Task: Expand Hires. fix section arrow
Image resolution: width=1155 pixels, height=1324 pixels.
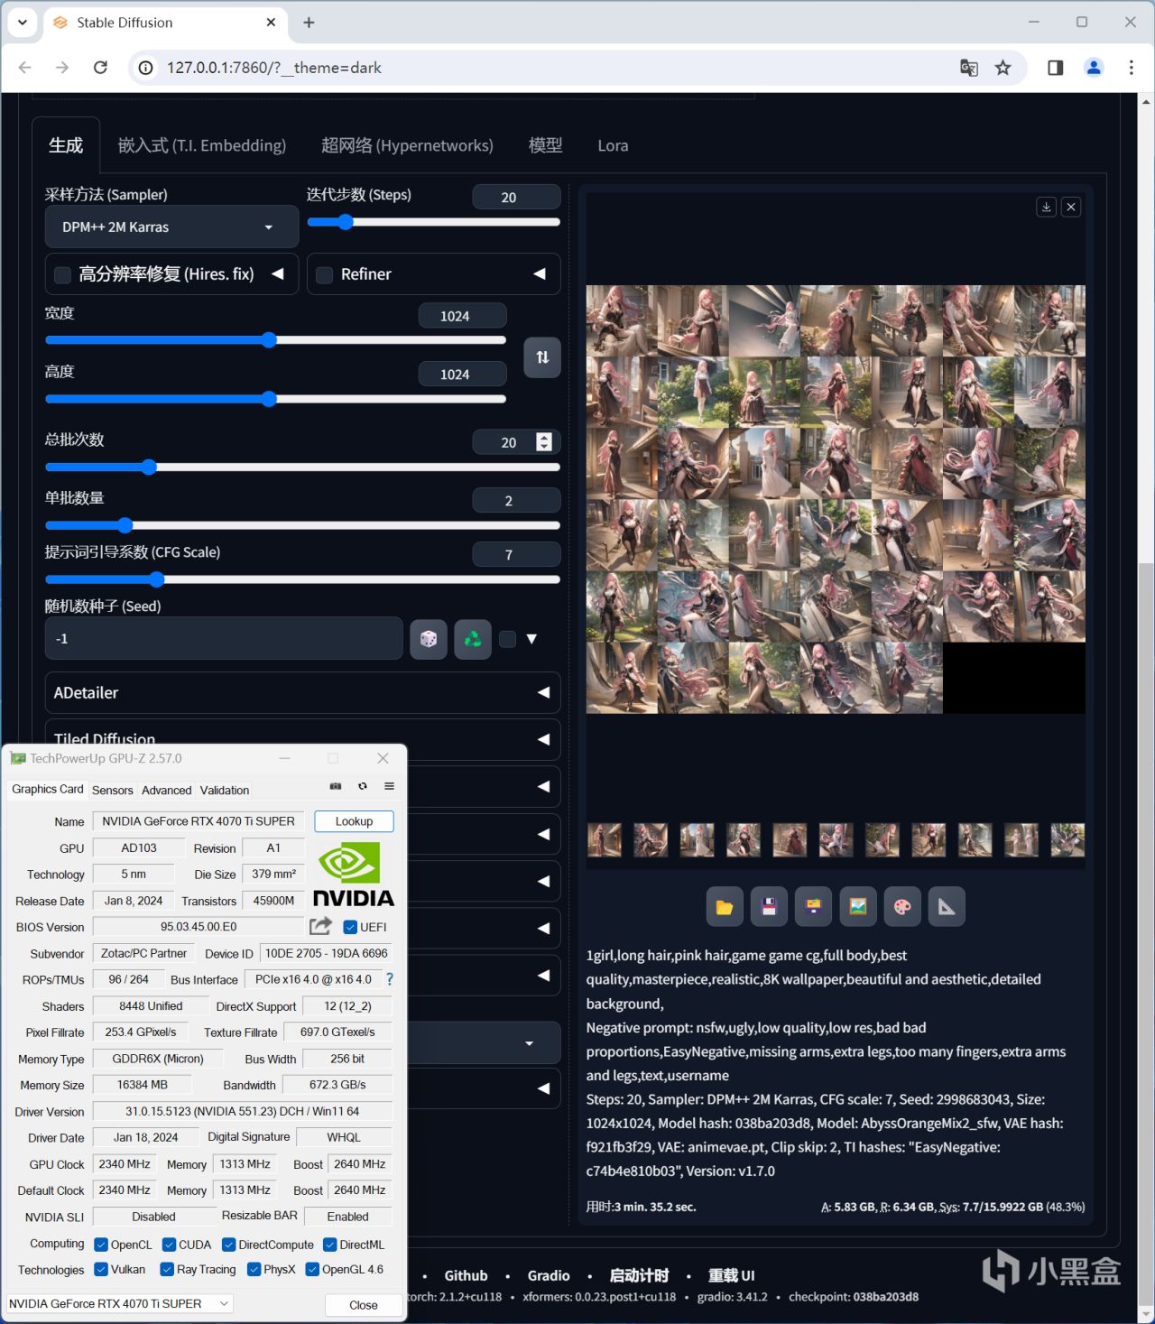Action: click(278, 273)
